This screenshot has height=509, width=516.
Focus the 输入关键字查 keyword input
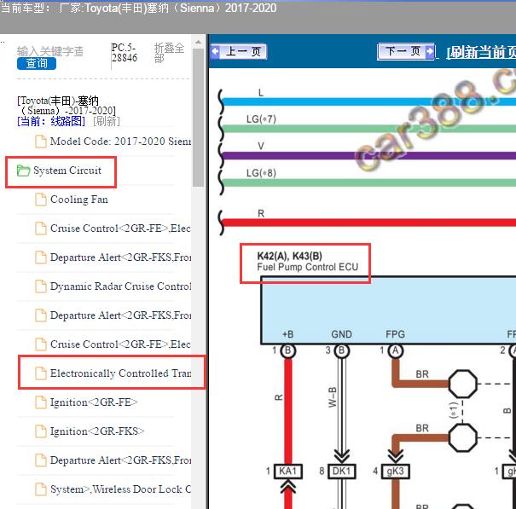coord(50,51)
